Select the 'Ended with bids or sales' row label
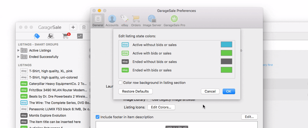 click(152, 70)
